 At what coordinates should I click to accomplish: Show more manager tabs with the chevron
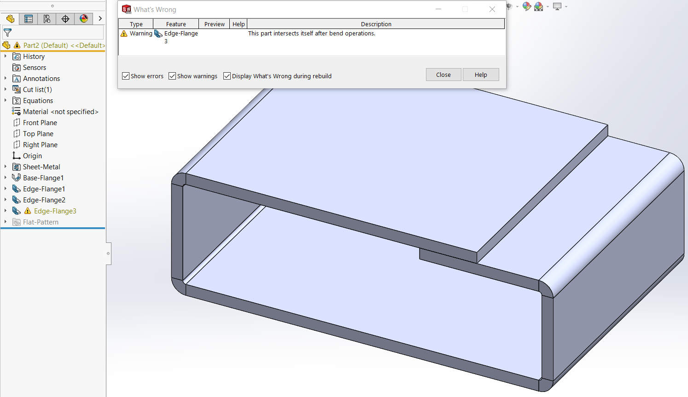pyautogui.click(x=100, y=19)
